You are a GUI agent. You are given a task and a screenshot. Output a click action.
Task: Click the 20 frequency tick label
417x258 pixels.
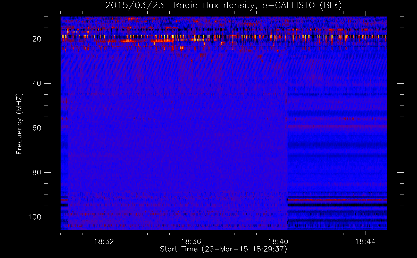tap(37, 39)
